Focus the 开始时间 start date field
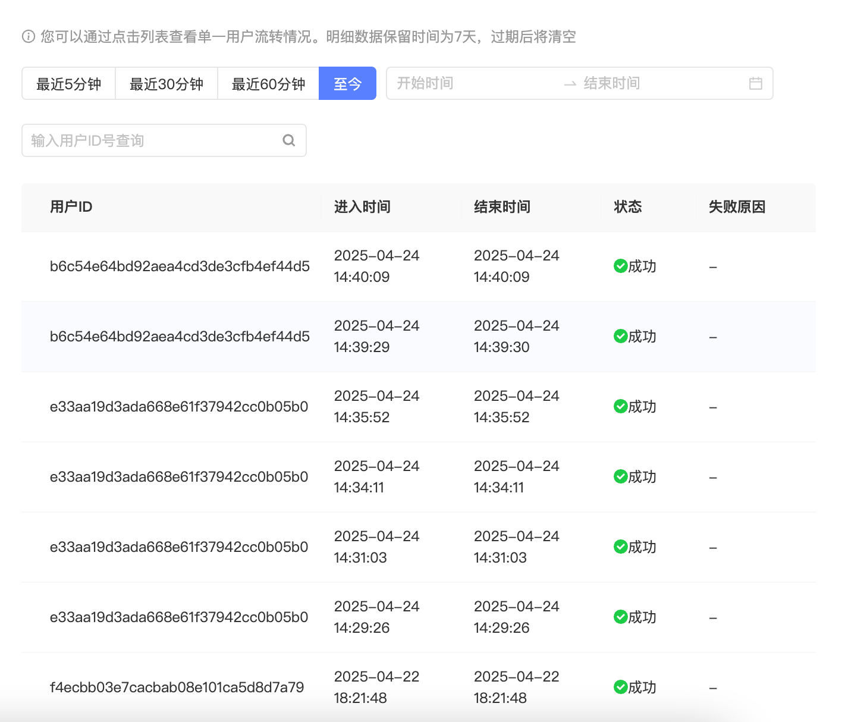 coord(476,83)
